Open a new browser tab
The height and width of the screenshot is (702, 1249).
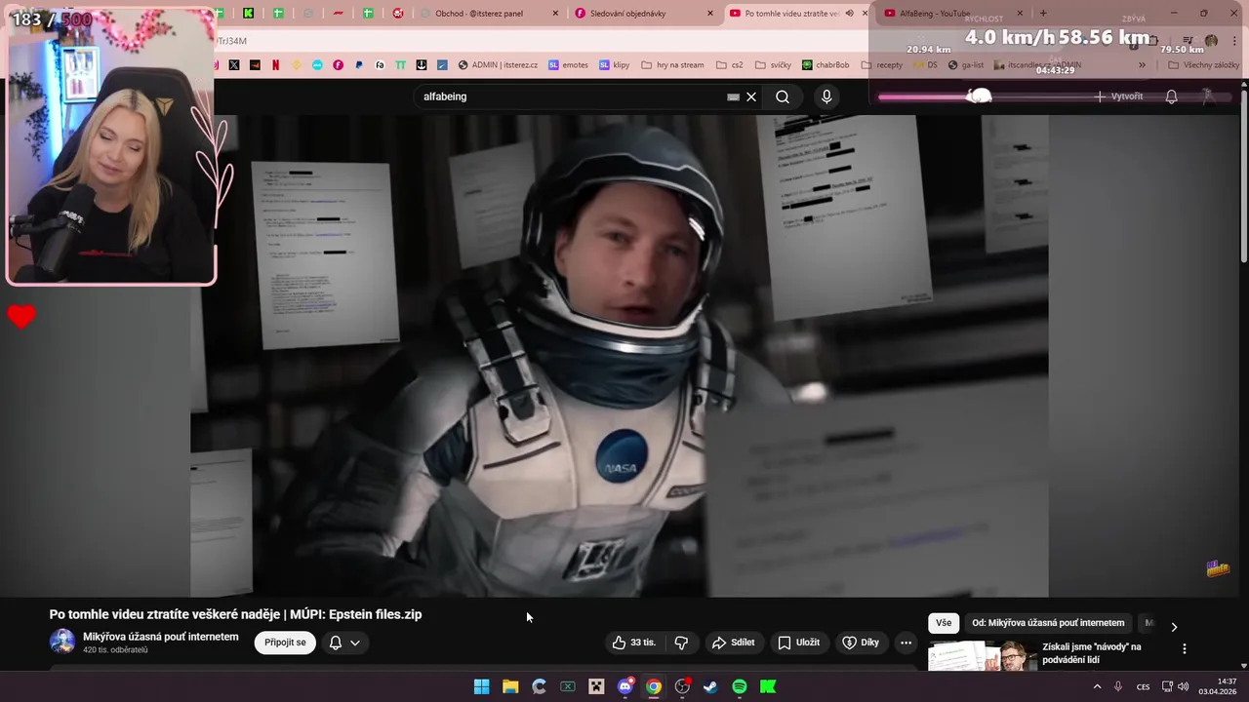1043,14
